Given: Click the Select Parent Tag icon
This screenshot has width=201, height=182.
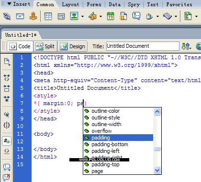Looking at the screenshot, I should (x=7, y=115).
